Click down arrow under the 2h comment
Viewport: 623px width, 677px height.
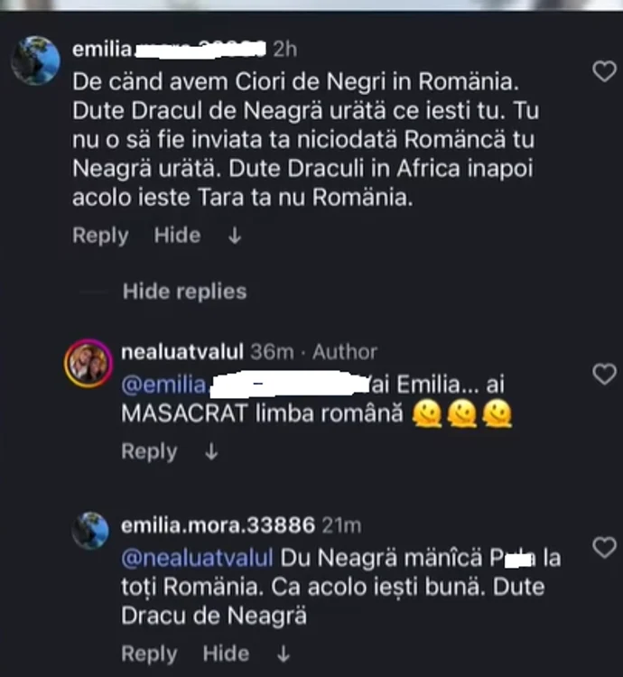[x=235, y=236]
